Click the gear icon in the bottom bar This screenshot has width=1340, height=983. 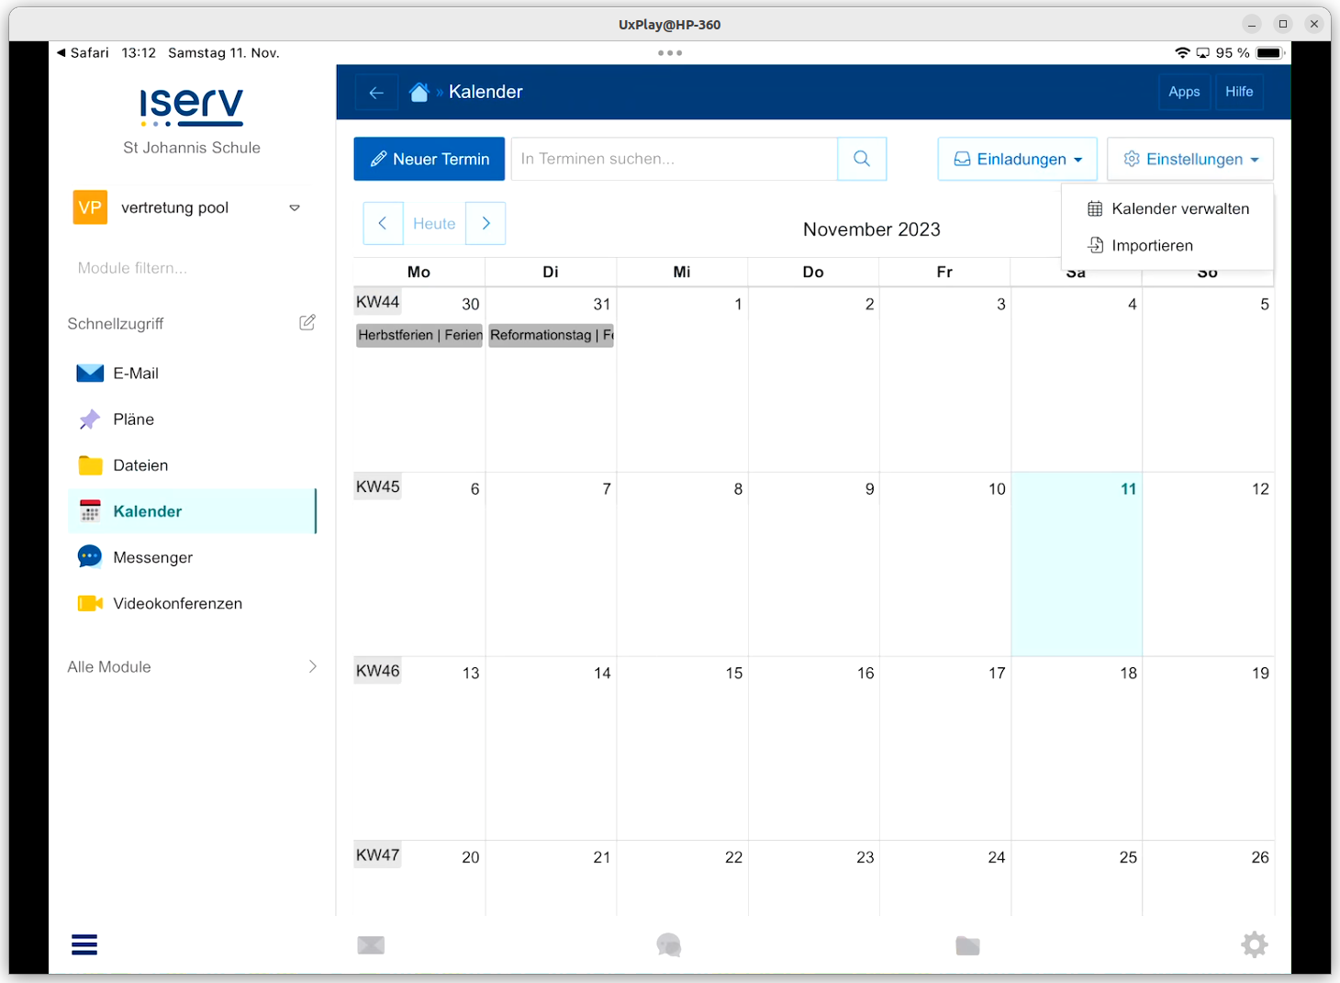click(x=1254, y=944)
